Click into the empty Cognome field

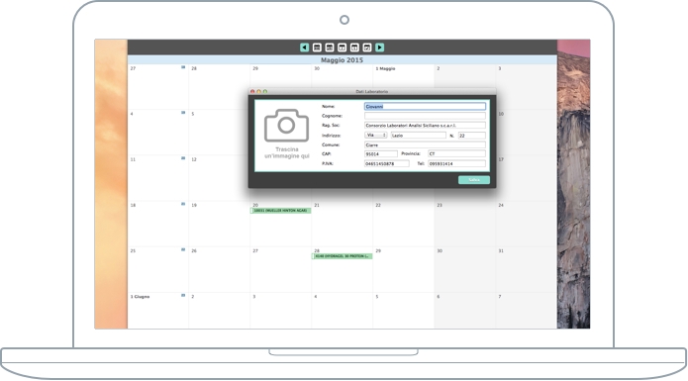(425, 116)
